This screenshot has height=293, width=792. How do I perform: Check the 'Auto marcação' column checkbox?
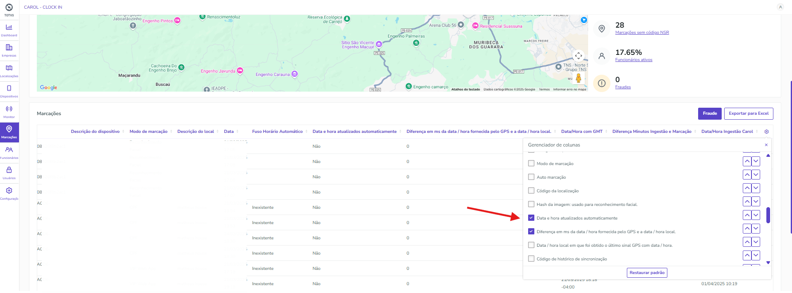tap(531, 177)
